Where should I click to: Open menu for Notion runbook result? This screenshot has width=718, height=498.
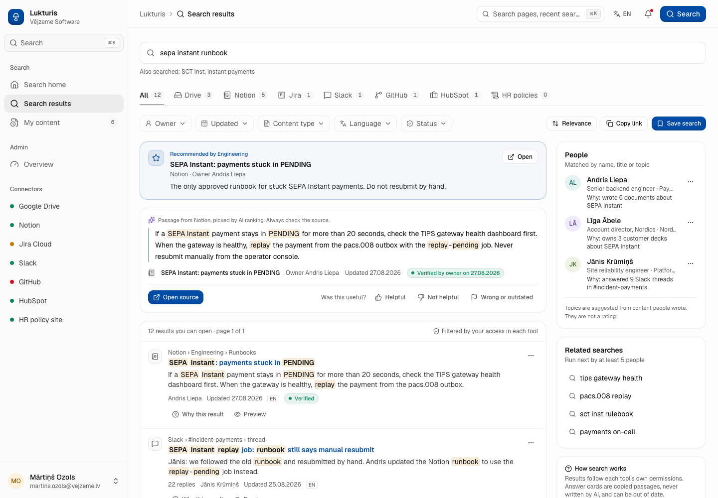531,356
